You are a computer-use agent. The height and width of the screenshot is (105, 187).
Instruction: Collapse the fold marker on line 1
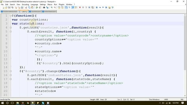pyautogui.click(x=11, y=16)
